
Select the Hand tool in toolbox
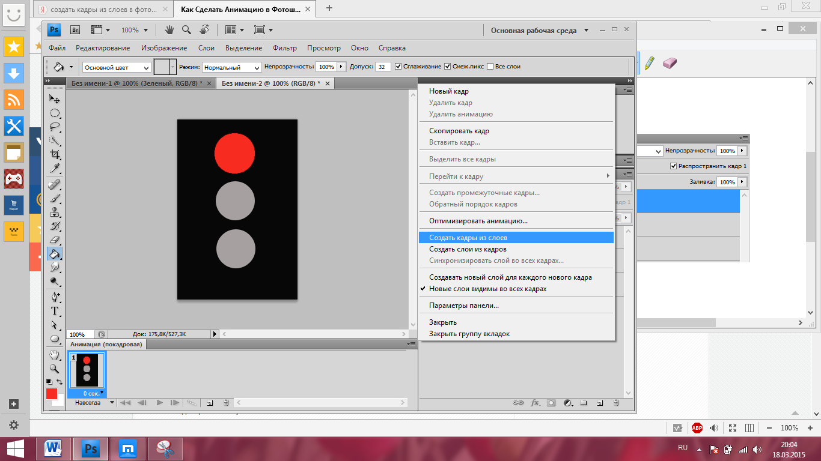point(55,354)
